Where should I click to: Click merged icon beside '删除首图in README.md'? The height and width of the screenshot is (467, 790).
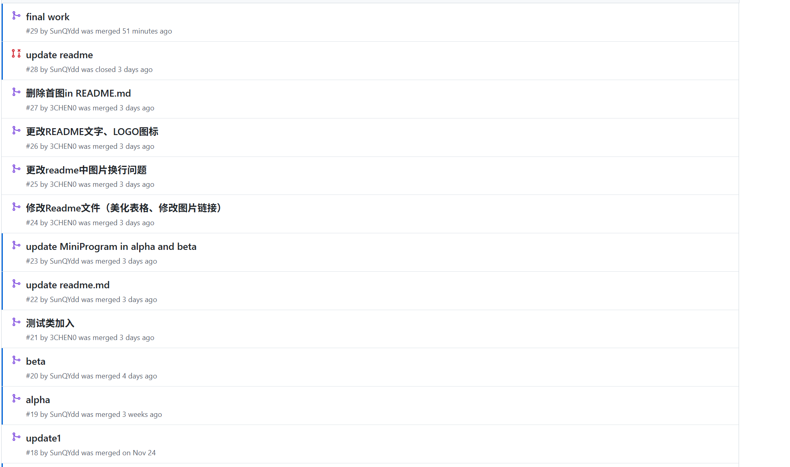16,92
